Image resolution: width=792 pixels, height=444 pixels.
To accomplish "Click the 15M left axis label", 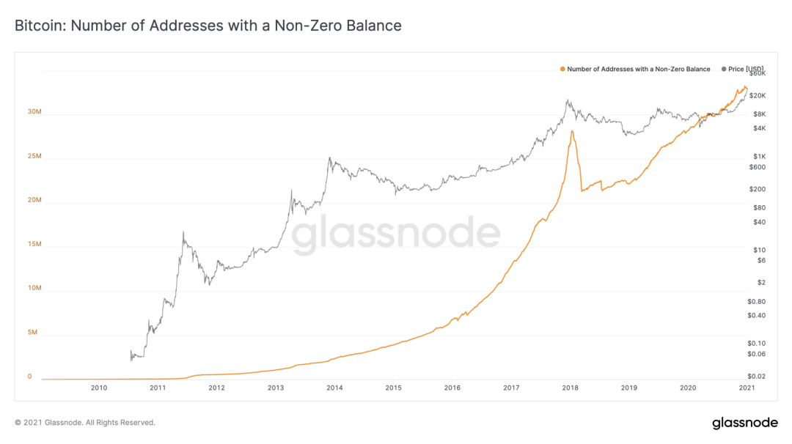I will (x=34, y=244).
